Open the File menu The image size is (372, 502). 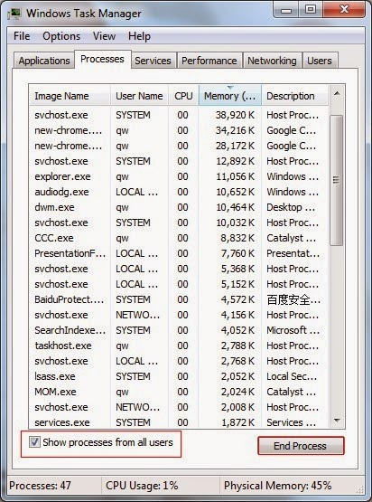point(22,36)
